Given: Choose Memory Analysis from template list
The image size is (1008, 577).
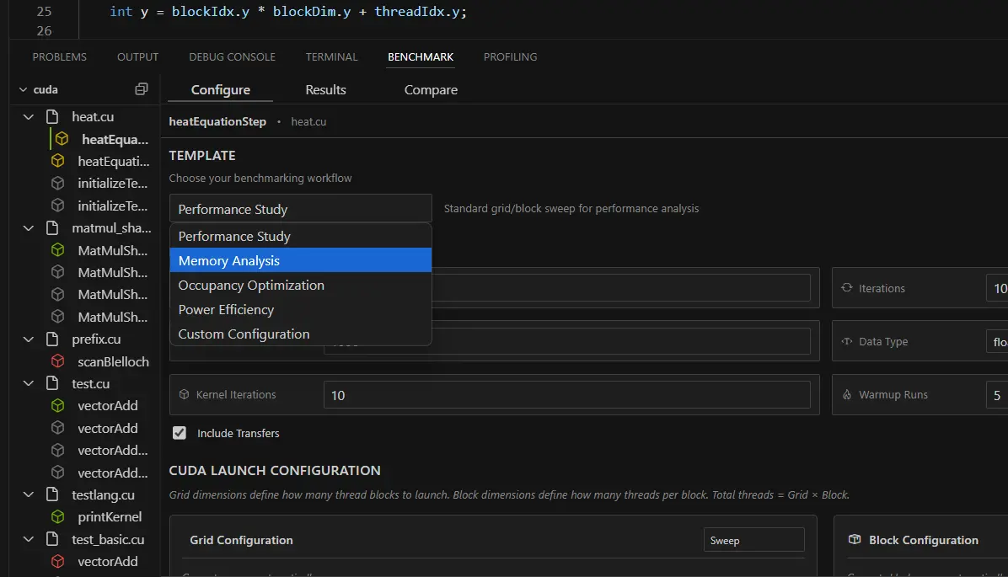Looking at the screenshot, I should pos(300,261).
